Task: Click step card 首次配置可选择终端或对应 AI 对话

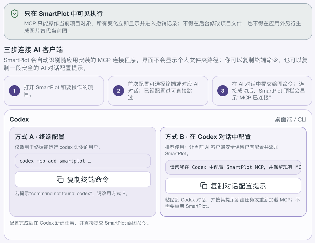Action: [x=158, y=91]
